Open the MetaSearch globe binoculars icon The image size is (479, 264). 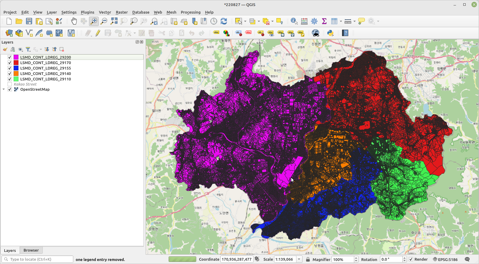(315, 33)
